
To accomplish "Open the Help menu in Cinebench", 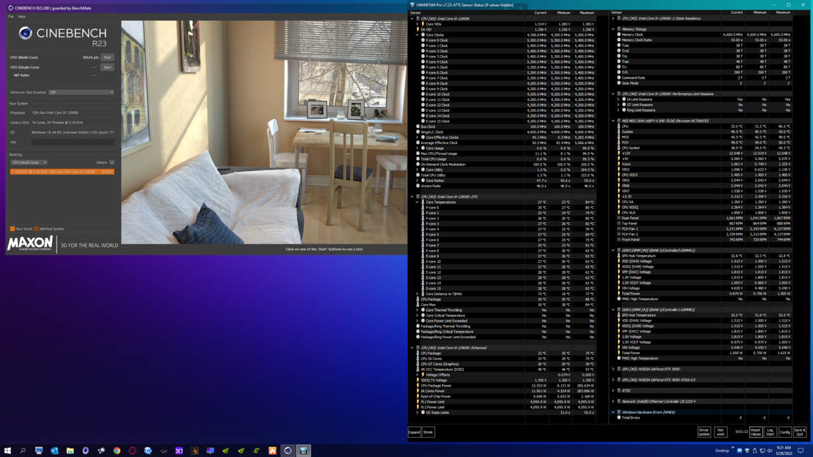I will pos(22,17).
